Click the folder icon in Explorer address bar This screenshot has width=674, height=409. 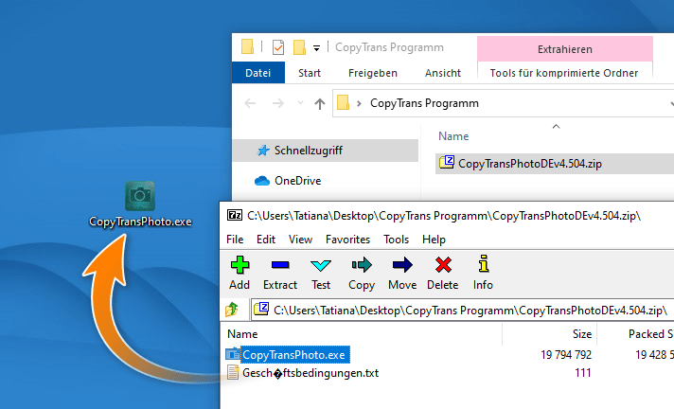(x=343, y=103)
